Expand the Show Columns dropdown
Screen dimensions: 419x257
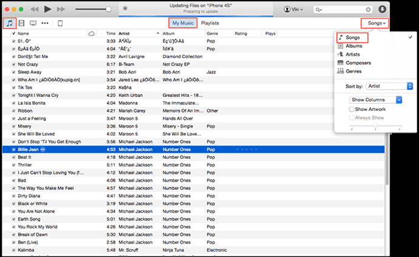(x=375, y=99)
